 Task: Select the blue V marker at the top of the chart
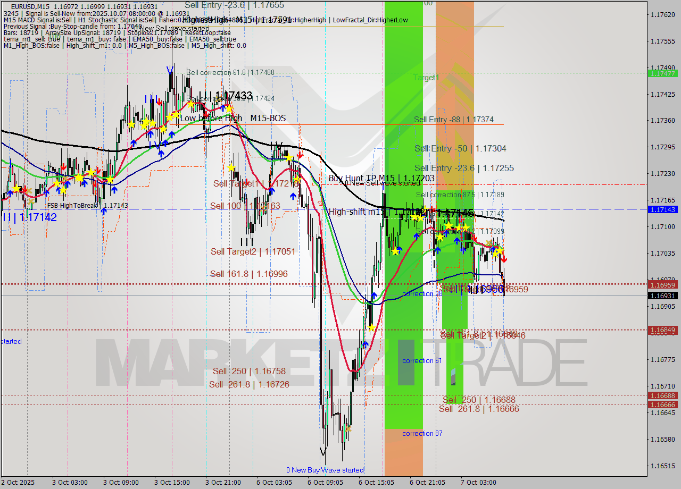[170, 70]
